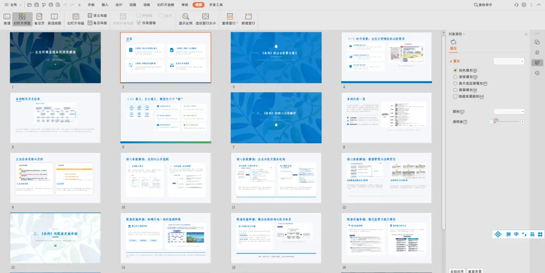Select slide 7 核心内容解析 thumbnail

point(276,118)
